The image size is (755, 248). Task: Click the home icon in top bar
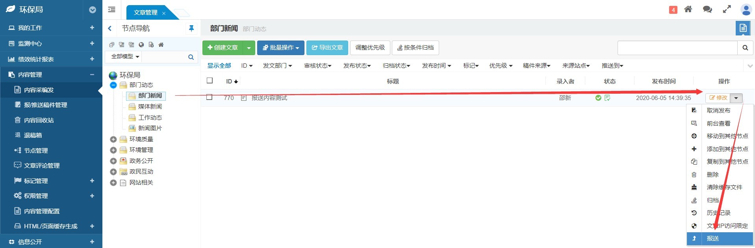click(x=688, y=9)
